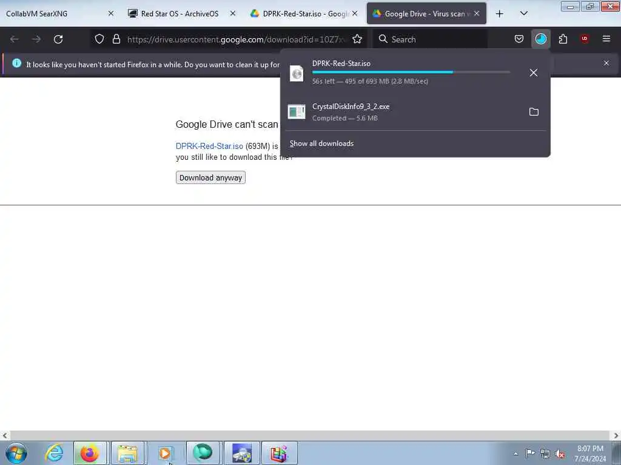Viewport: 621px width, 465px height.
Task: Click the DPRK-Red-Star.iso name in downloads panel
Action: 341,63
